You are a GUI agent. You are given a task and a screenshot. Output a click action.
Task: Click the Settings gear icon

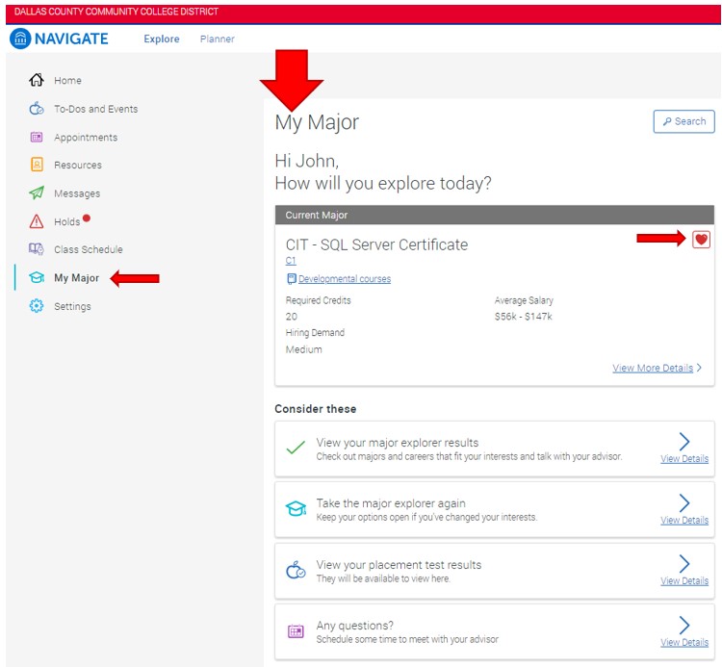pyautogui.click(x=37, y=306)
